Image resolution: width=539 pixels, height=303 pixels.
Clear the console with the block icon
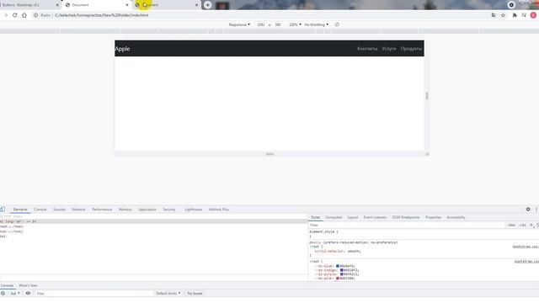pyautogui.click(x=3, y=294)
